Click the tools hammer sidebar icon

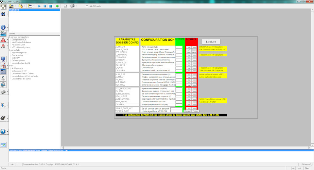[x=3, y=105]
